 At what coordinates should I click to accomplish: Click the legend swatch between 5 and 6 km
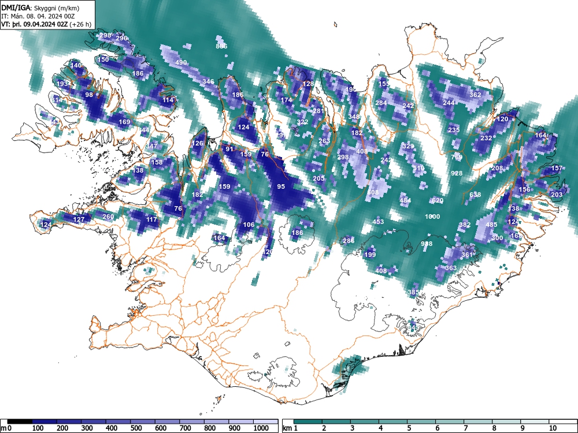421,421
